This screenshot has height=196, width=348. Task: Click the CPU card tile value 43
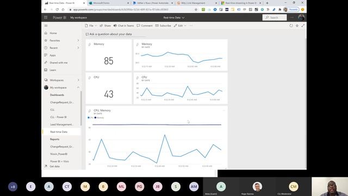[109, 94]
